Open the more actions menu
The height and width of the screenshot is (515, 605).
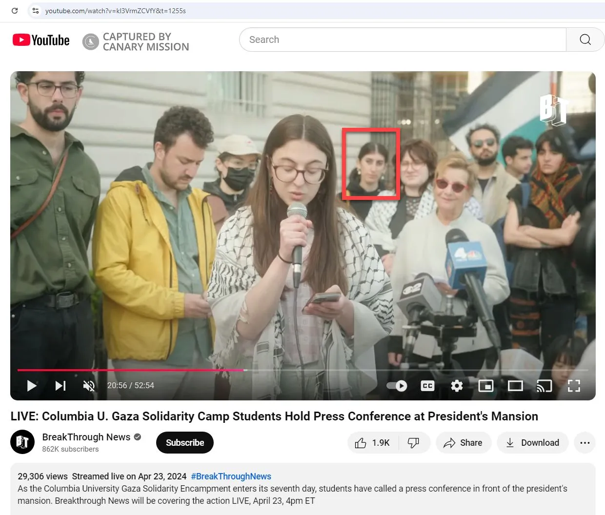click(585, 442)
